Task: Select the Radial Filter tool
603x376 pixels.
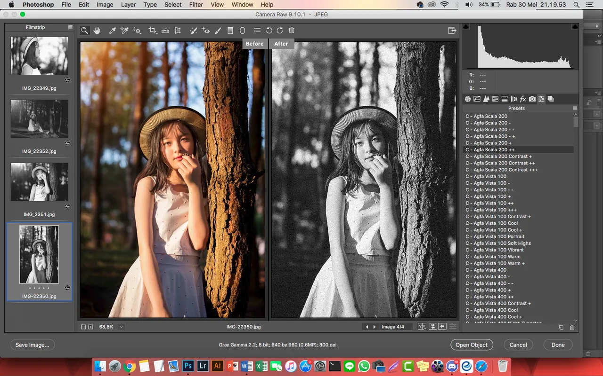Action: pos(243,31)
